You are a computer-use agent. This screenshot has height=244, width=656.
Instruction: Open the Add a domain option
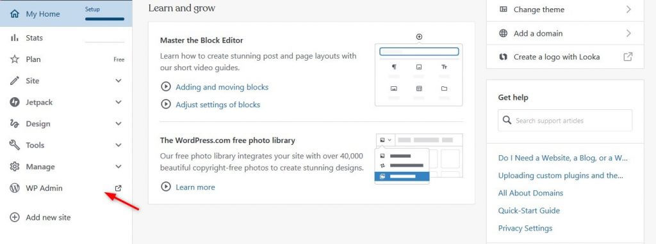[565, 33]
